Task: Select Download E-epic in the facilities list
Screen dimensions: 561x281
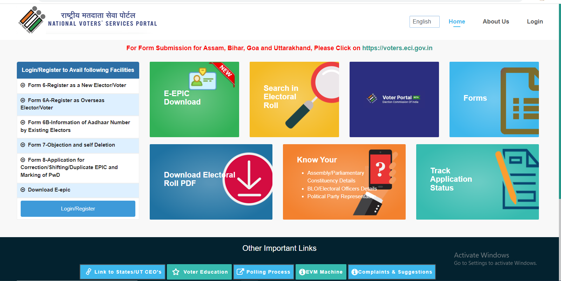Action: pos(78,190)
